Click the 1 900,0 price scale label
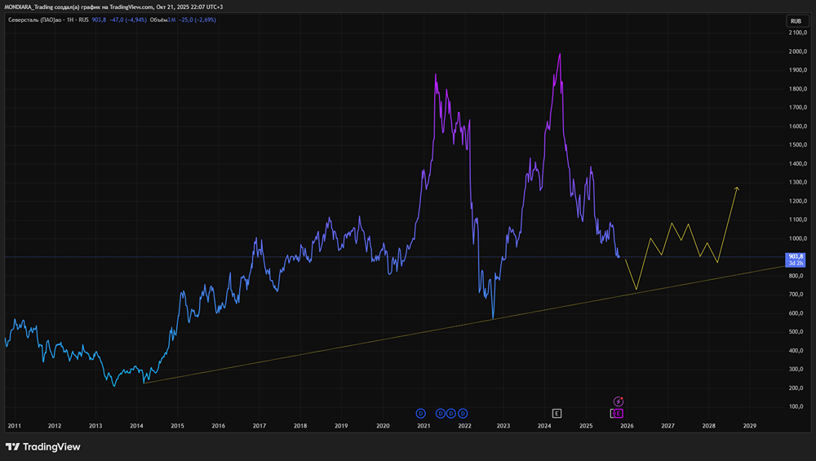 pos(798,70)
